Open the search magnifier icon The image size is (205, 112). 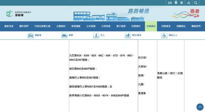196,3
